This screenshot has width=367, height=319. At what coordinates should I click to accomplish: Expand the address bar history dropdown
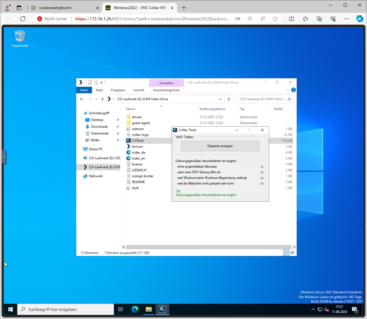pyautogui.click(x=220, y=99)
